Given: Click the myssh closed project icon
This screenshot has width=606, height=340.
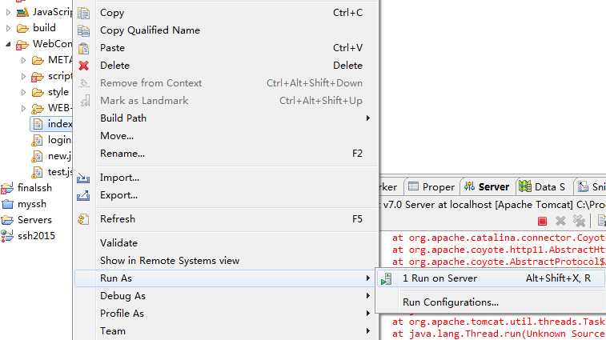Looking at the screenshot, I should (x=7, y=204).
